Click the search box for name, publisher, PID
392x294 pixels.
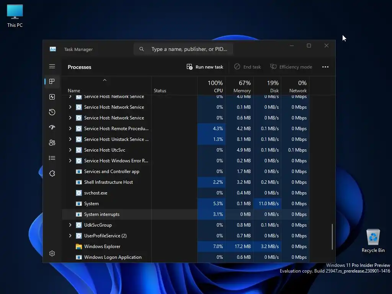click(183, 49)
